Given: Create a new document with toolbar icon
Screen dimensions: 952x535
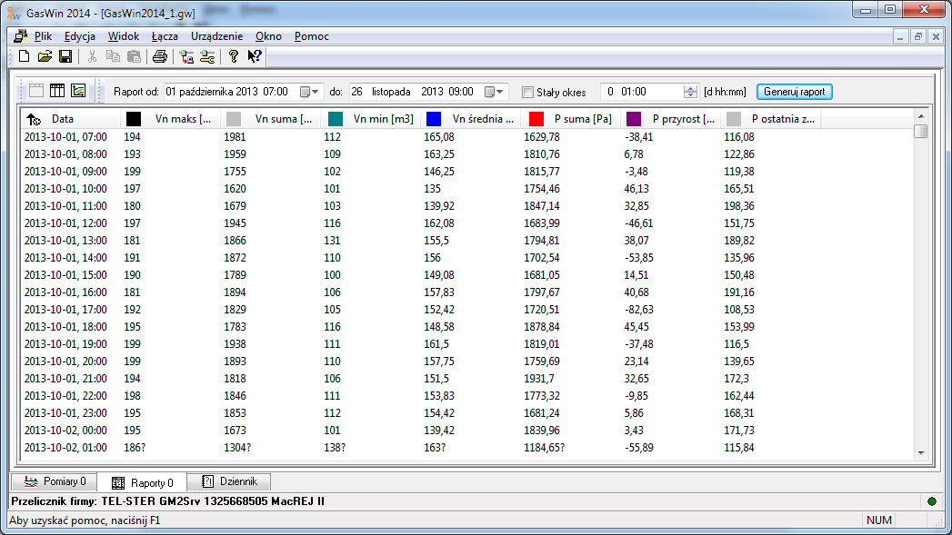Looking at the screenshot, I should click(x=24, y=56).
